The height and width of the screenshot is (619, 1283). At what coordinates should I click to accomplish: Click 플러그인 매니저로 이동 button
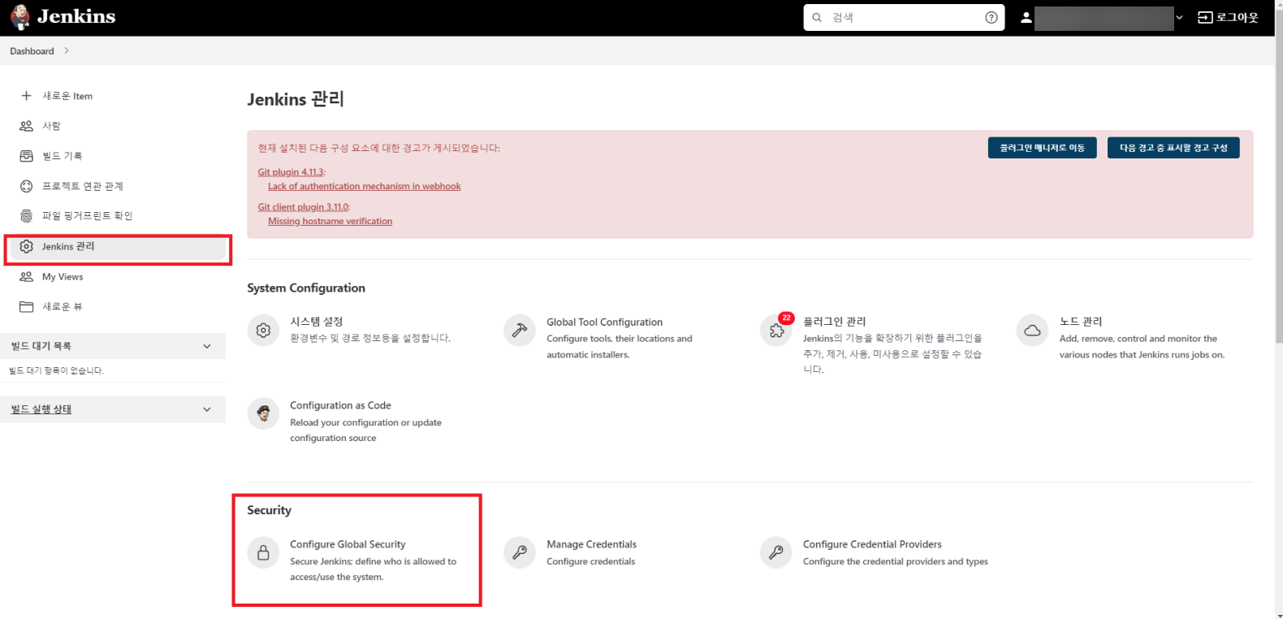[1042, 148]
